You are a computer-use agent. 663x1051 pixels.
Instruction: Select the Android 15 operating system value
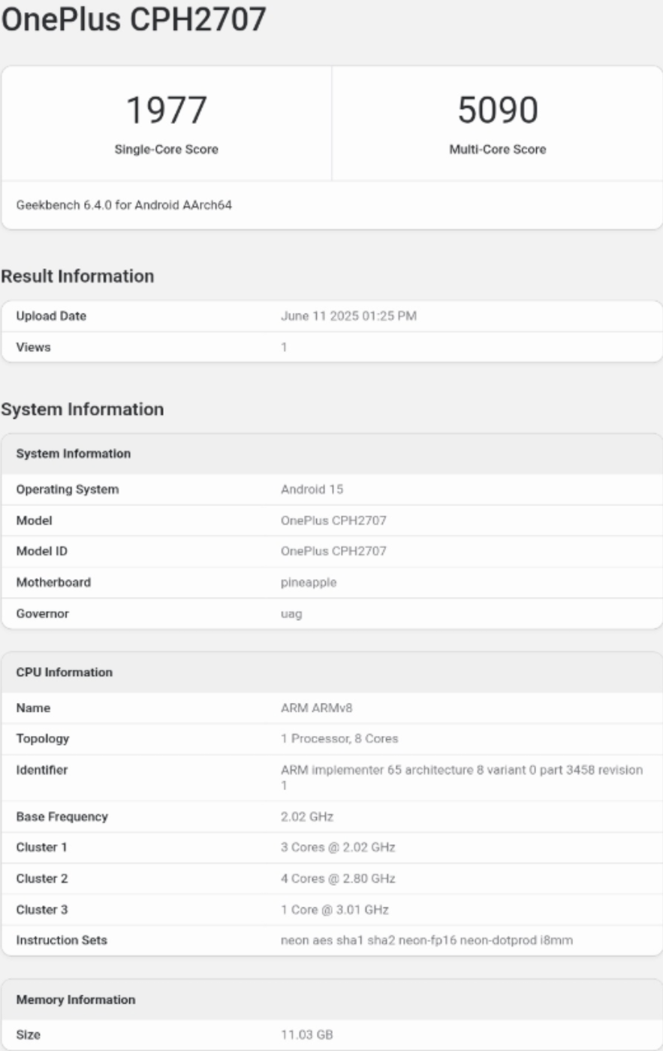(x=312, y=489)
